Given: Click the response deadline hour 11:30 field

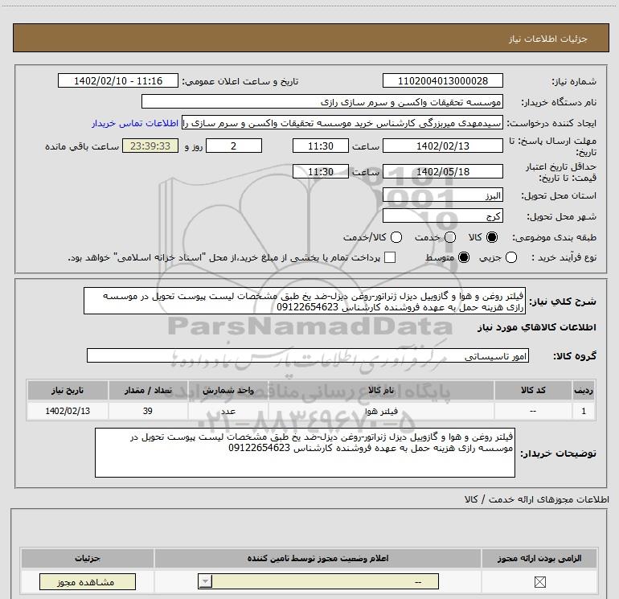Looking at the screenshot, I should [321, 146].
